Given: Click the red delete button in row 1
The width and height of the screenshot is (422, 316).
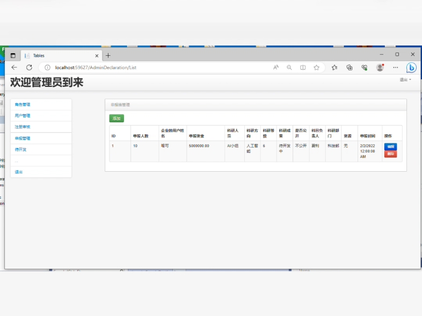Looking at the screenshot, I should (390, 154).
